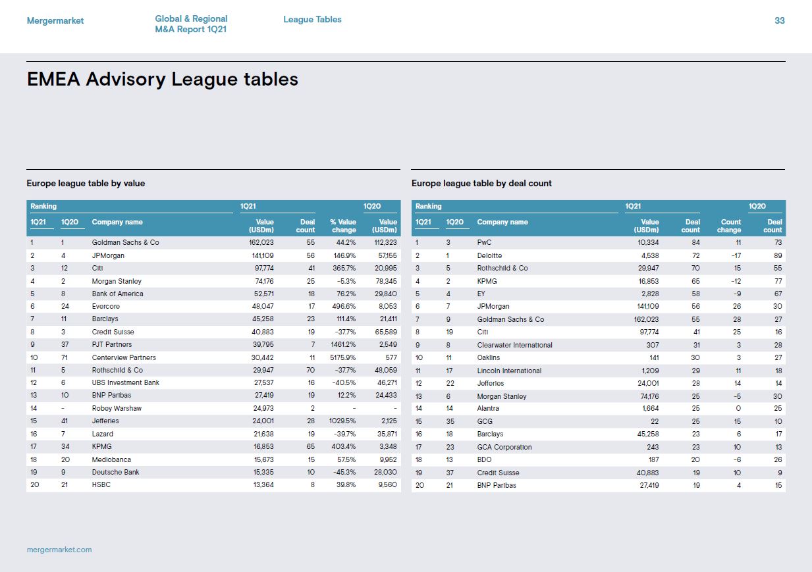Click Robey Warshaw company name
The height and width of the screenshot is (572, 812).
coord(117,408)
